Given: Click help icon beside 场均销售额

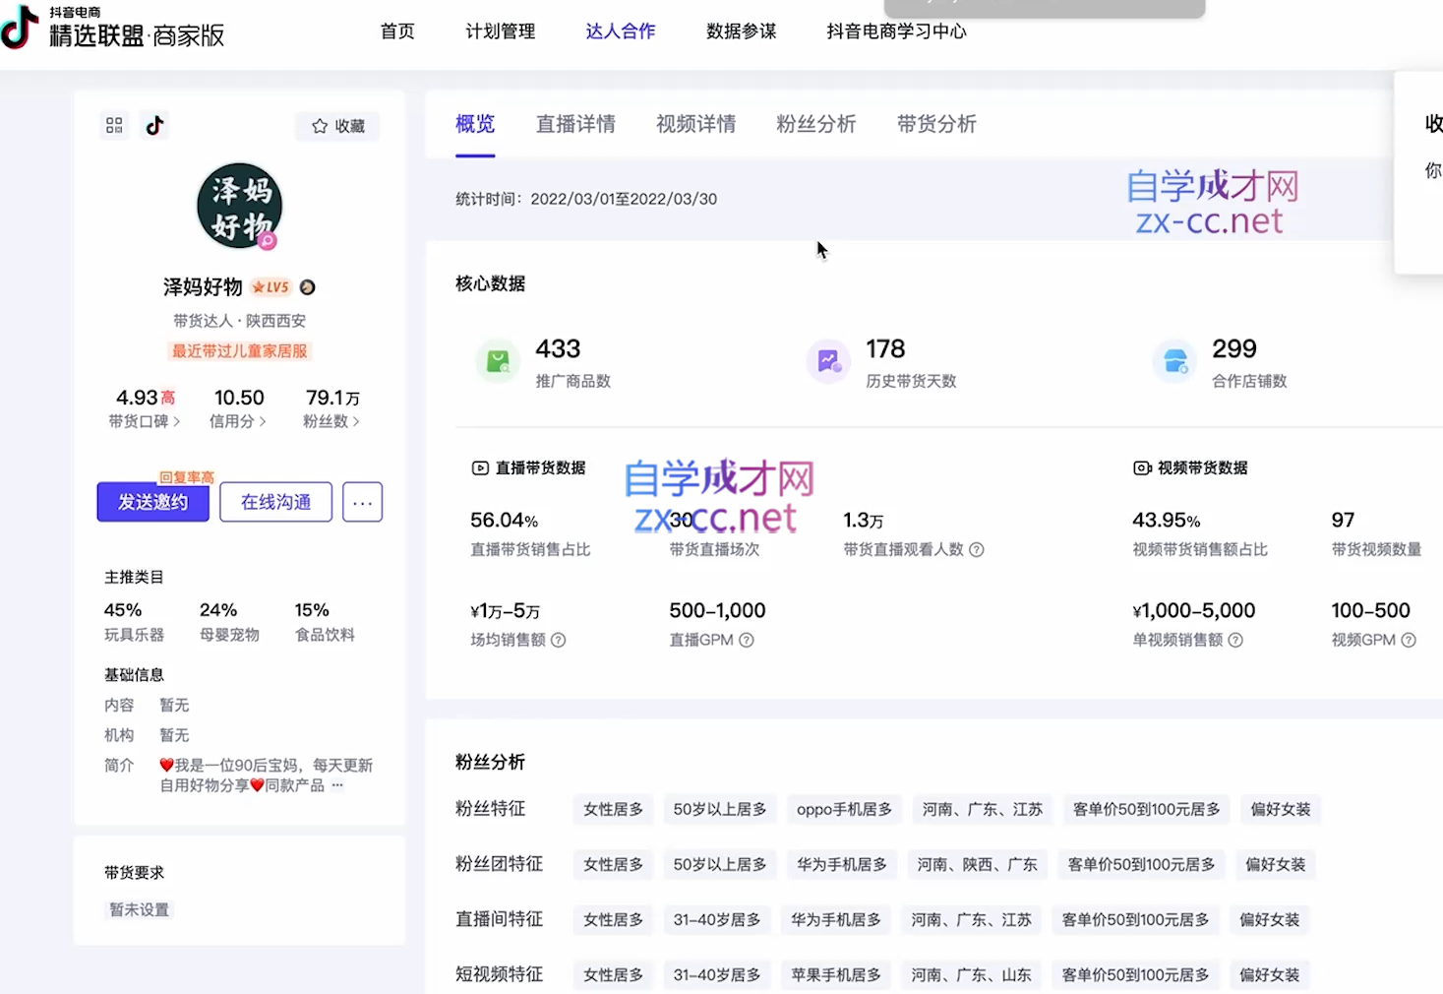Looking at the screenshot, I should [x=558, y=640].
